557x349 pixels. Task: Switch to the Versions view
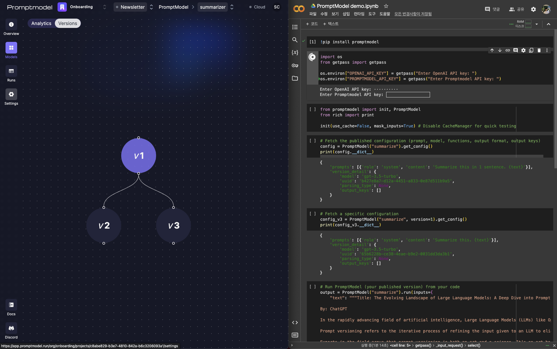point(68,23)
